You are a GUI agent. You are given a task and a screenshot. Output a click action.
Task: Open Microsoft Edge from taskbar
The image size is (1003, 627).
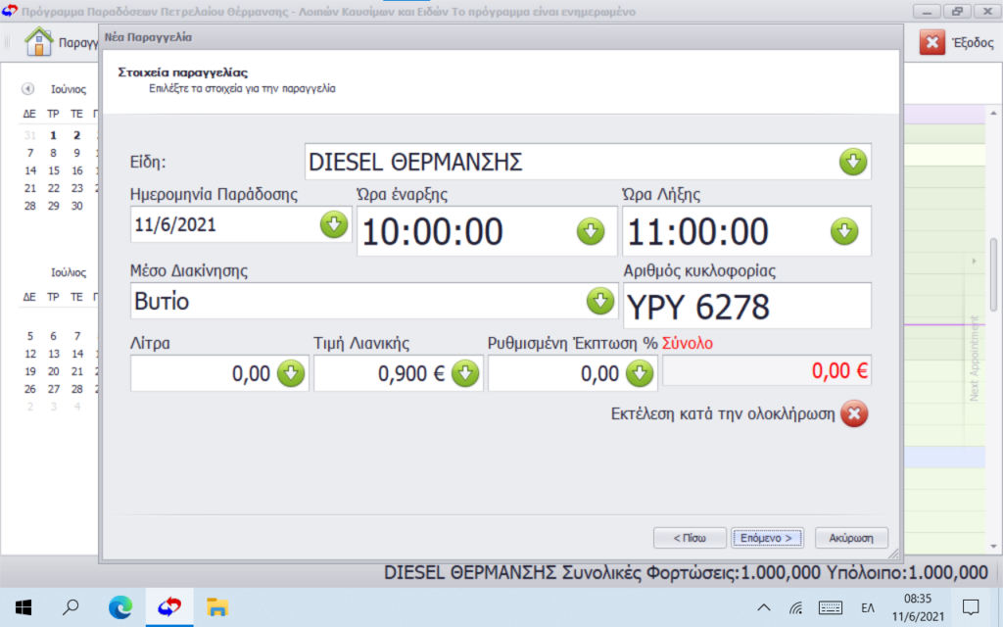120,607
